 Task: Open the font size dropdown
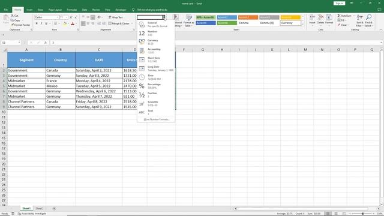click(67, 17)
